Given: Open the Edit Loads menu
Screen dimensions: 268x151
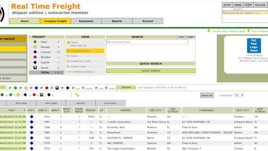Looking at the screenshot, I should coord(21,103).
